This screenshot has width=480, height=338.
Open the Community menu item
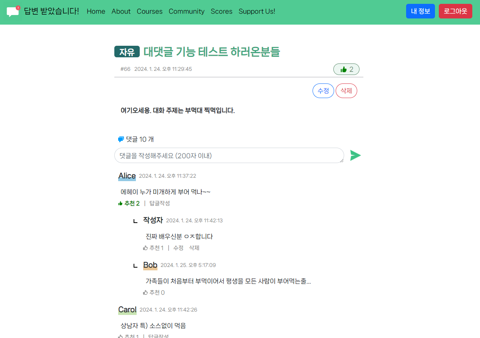click(x=186, y=12)
